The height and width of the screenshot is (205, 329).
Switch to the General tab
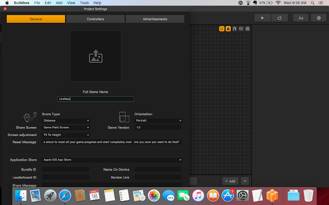pyautogui.click(x=36, y=19)
